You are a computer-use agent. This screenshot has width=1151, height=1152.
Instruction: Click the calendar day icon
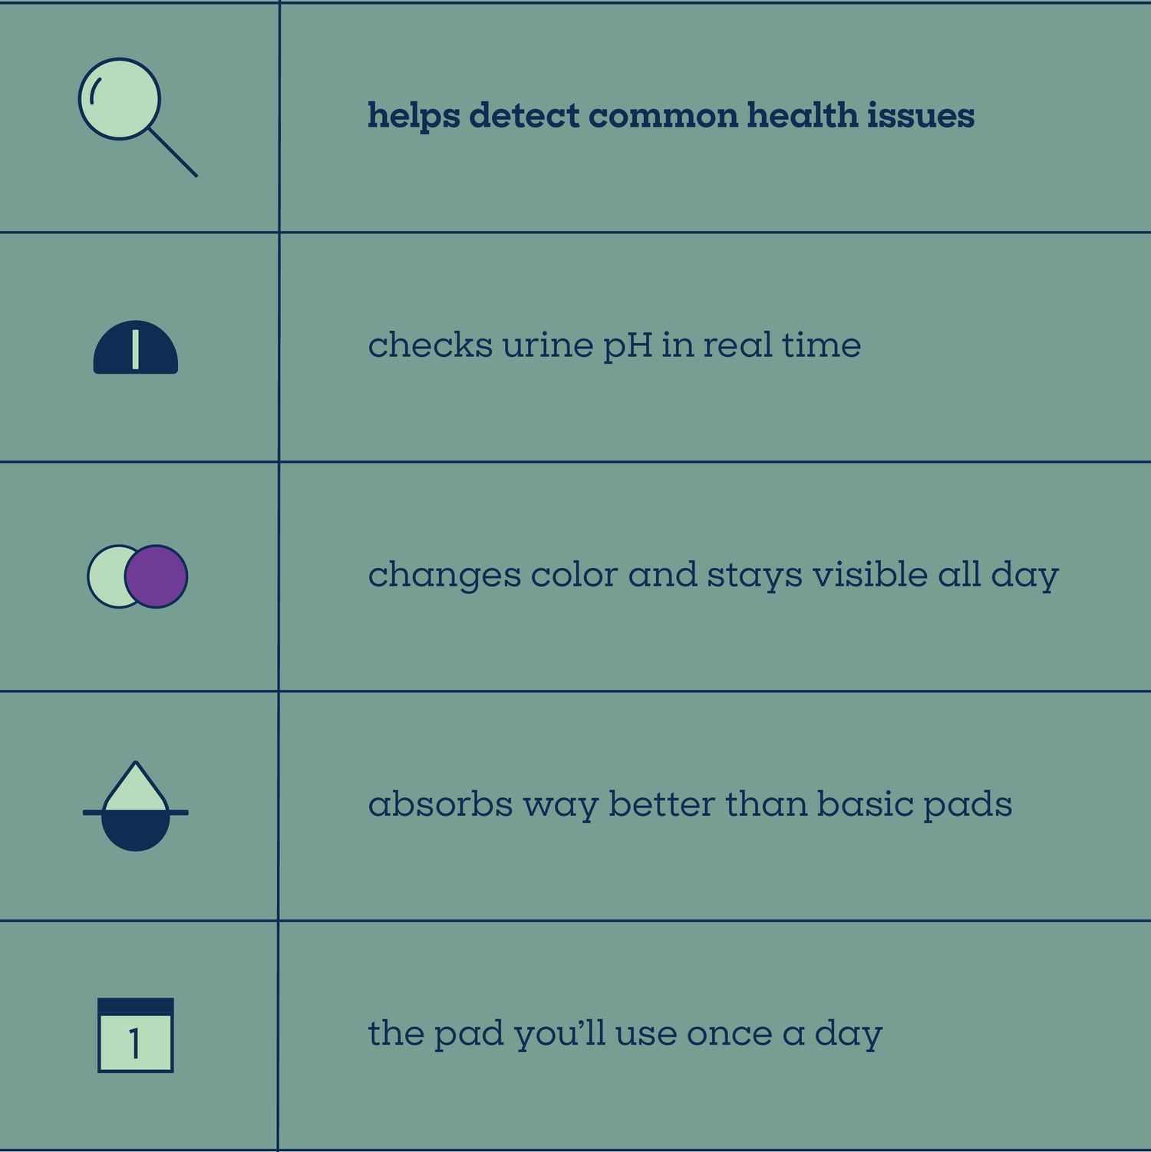(x=136, y=1035)
